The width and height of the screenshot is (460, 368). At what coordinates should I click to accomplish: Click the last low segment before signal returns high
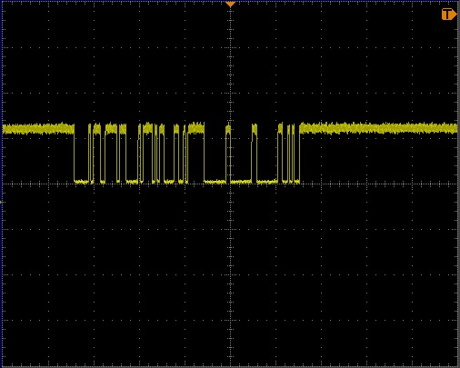tap(296, 182)
